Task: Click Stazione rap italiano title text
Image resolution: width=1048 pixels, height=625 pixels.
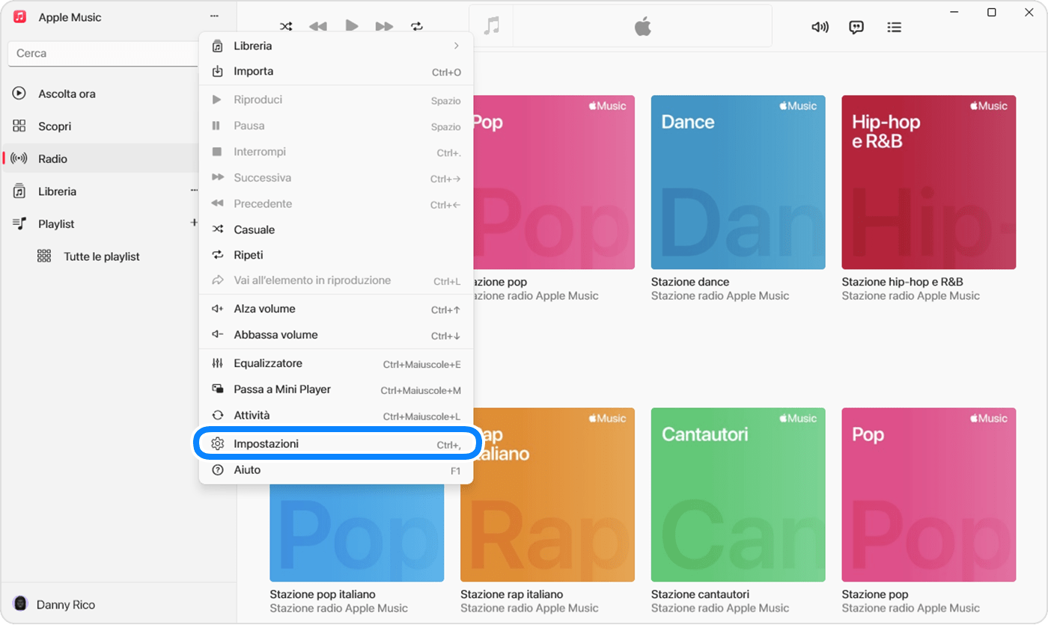Action: click(511, 594)
